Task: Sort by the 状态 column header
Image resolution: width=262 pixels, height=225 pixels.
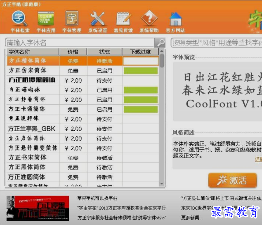Action: click(x=105, y=52)
